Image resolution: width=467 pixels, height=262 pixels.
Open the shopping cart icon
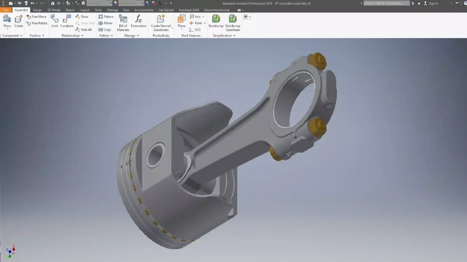tap(457, 3)
